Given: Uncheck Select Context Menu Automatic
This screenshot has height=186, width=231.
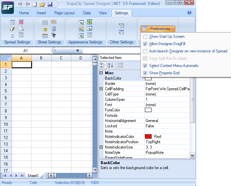Looking at the screenshot, I should (x=145, y=66).
